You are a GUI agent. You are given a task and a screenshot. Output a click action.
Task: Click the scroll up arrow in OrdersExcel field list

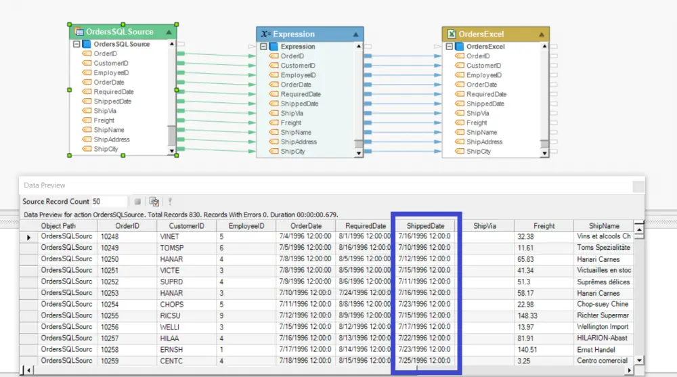click(x=544, y=46)
